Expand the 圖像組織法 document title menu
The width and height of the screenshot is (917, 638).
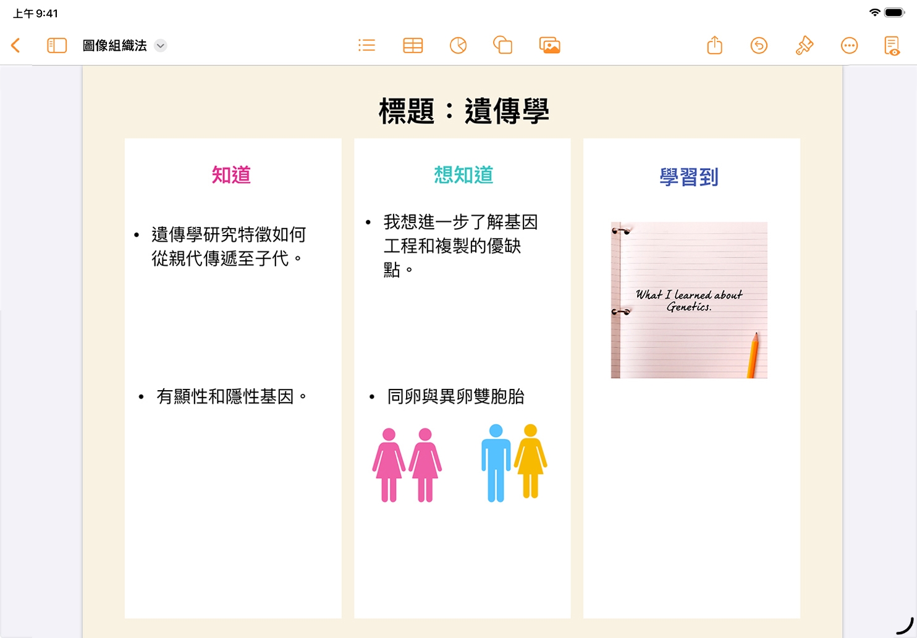point(160,45)
